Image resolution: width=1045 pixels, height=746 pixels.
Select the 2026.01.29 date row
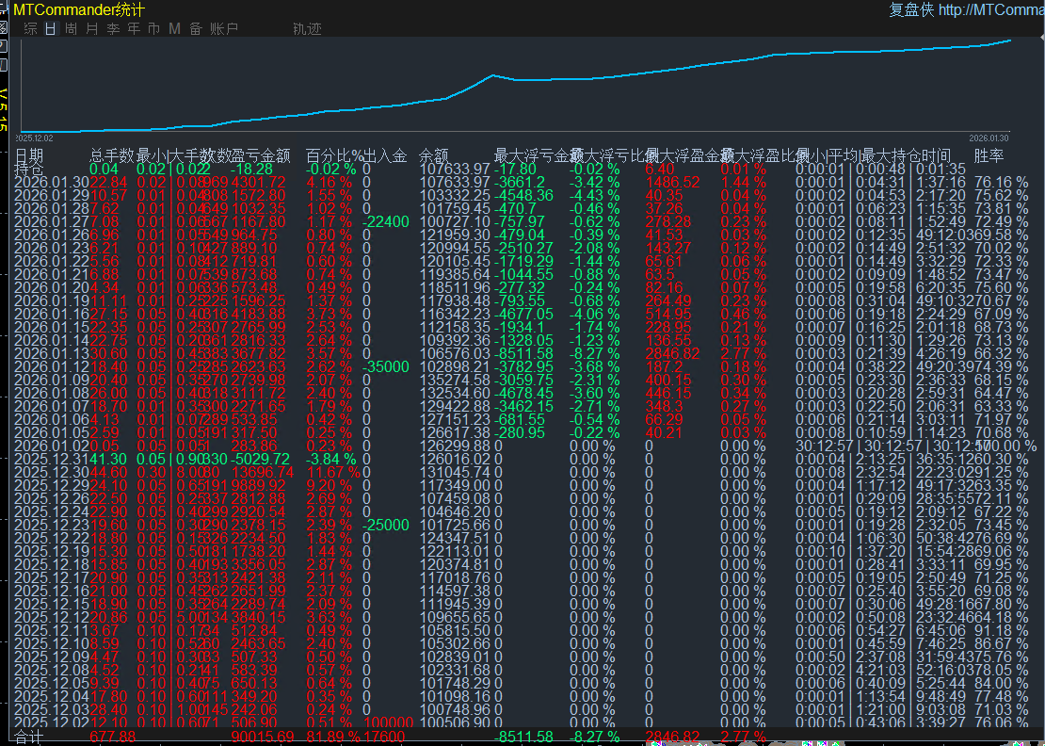(522, 195)
